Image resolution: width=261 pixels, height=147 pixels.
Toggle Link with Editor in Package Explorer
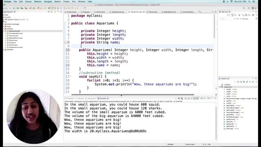pyautogui.click(x=52, y=12)
